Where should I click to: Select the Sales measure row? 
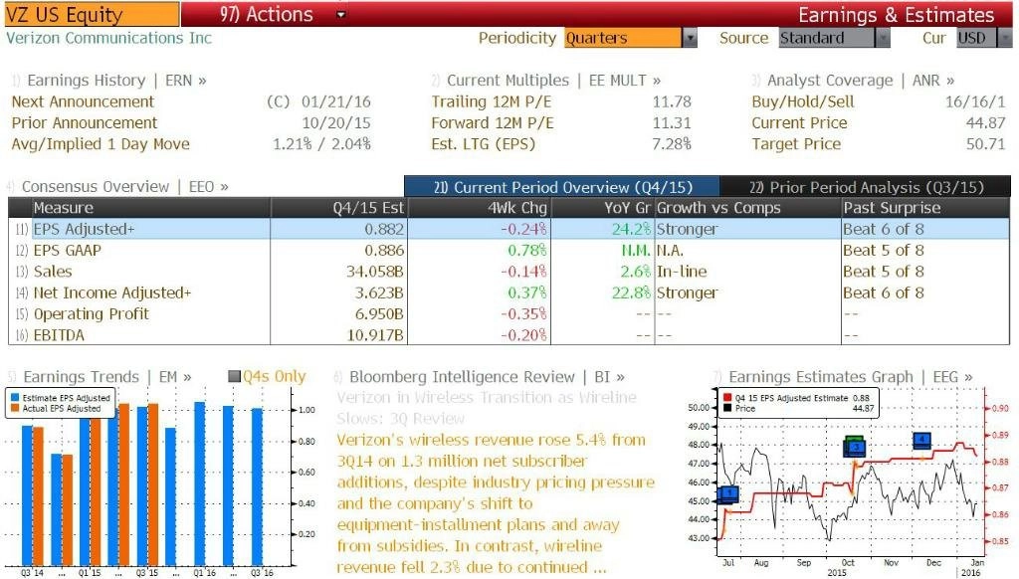tap(509, 272)
